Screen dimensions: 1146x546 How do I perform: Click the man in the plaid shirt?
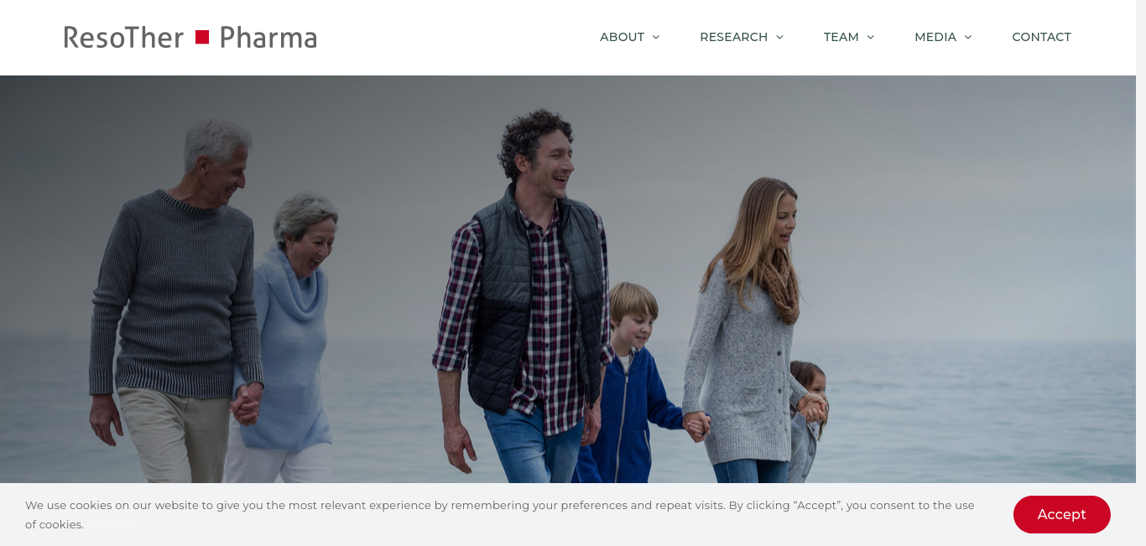(524, 302)
